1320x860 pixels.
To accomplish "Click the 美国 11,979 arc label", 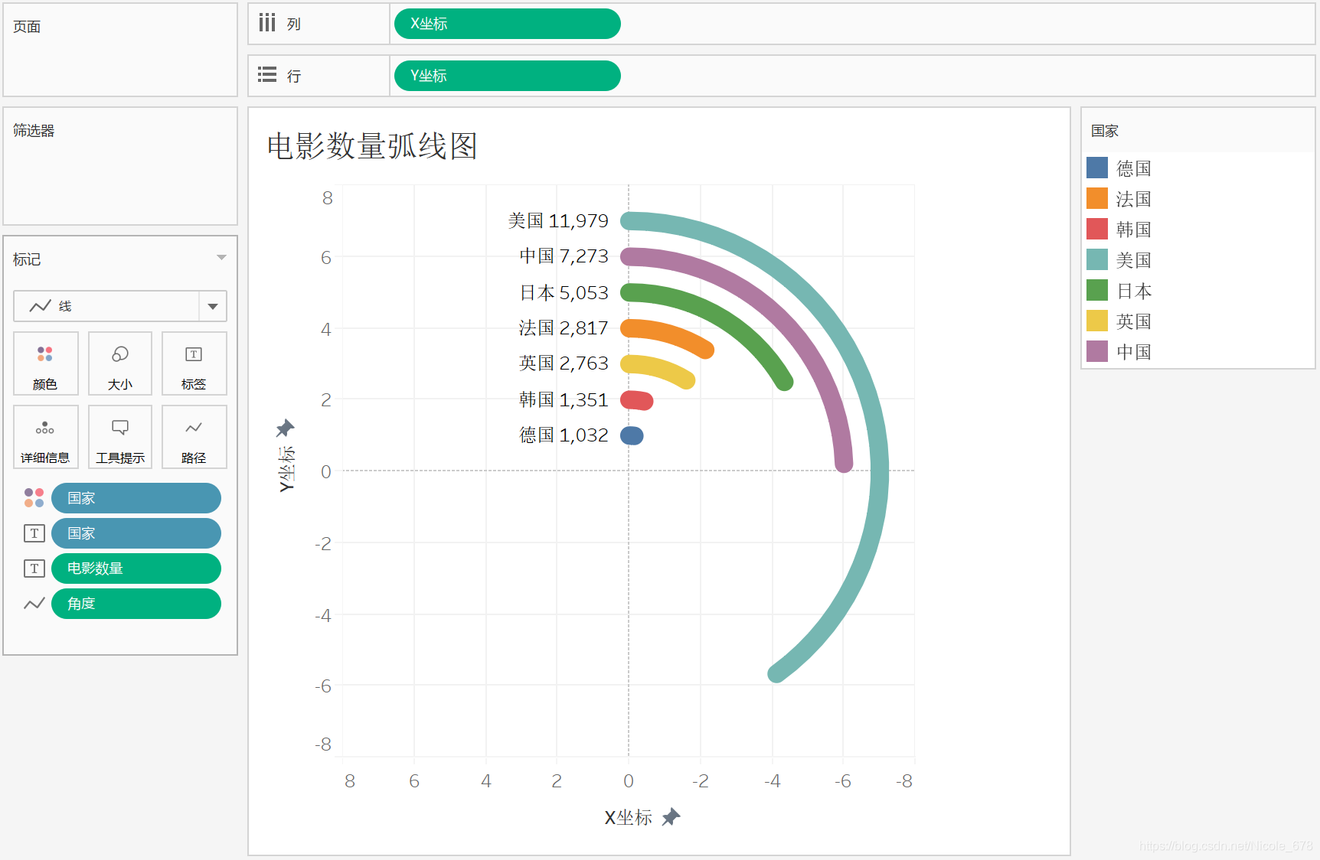I will click(558, 221).
